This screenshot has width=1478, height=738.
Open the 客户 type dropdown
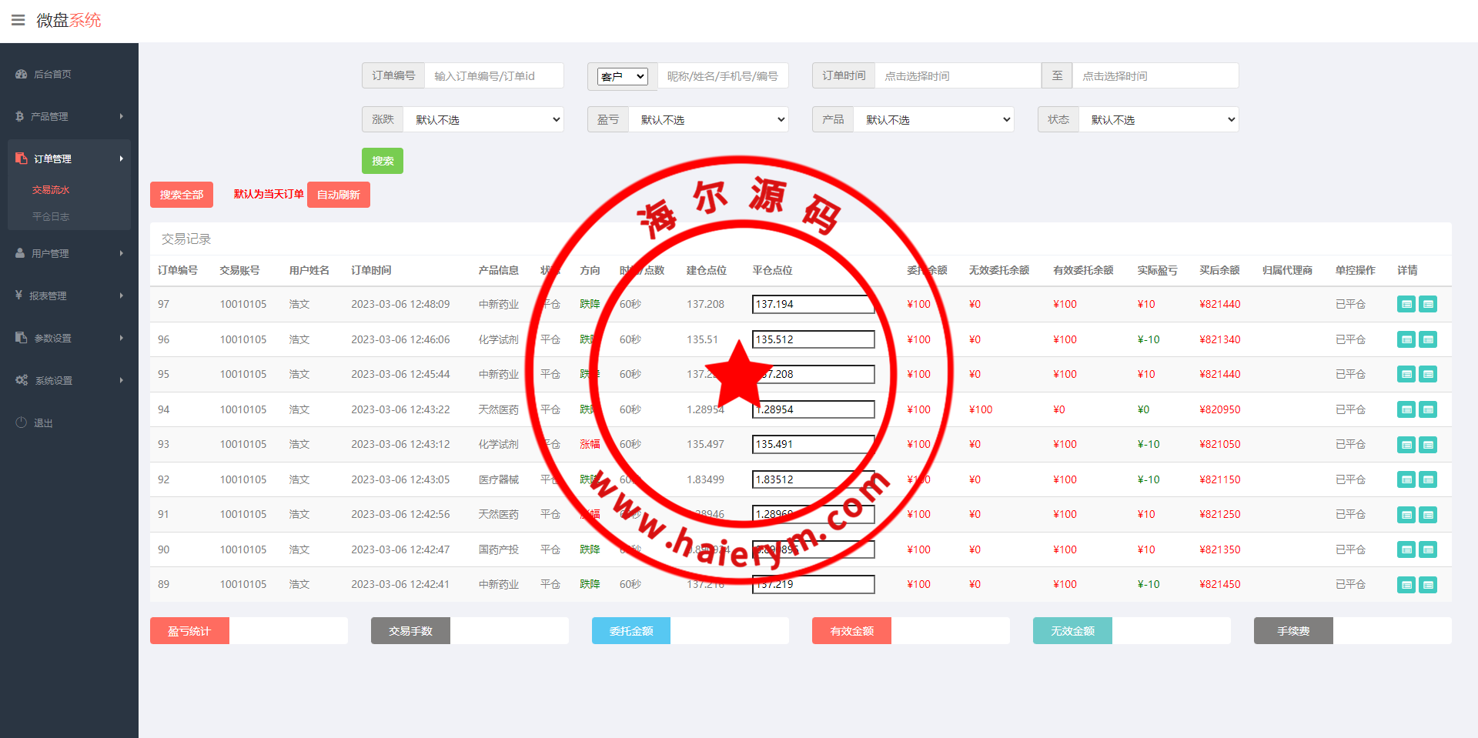pos(623,76)
